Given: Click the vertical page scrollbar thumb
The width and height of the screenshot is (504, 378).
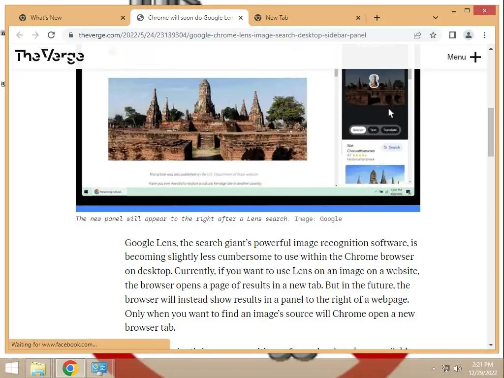Looking at the screenshot, I should [491, 132].
